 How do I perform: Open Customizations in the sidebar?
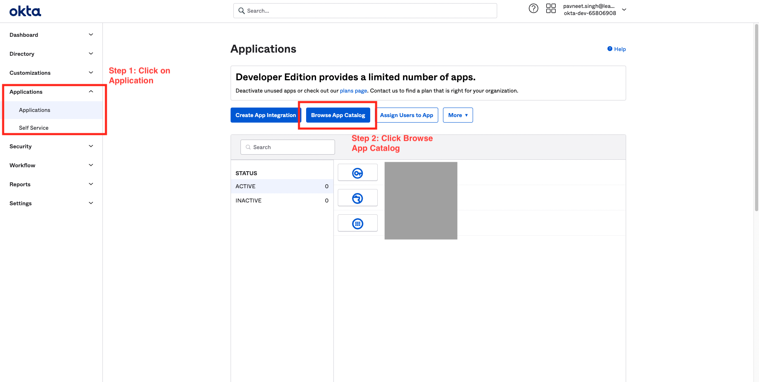click(30, 73)
